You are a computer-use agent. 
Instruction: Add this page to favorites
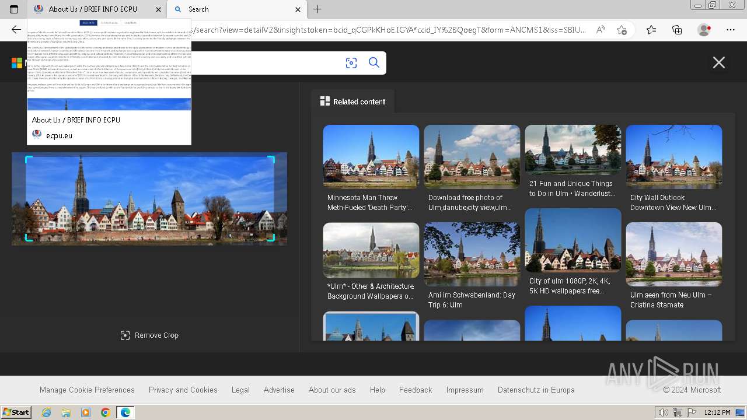[622, 30]
